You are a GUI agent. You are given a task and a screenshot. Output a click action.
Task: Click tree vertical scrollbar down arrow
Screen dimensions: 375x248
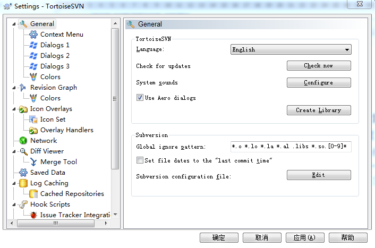(115, 215)
